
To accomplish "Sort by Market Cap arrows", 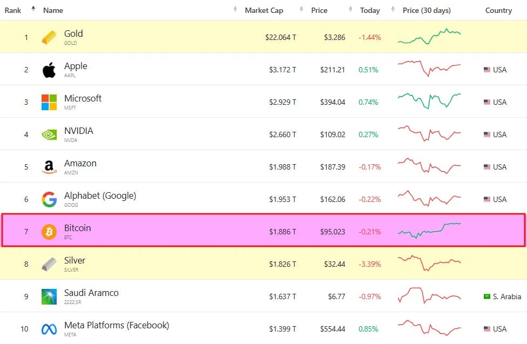I will click(301, 9).
